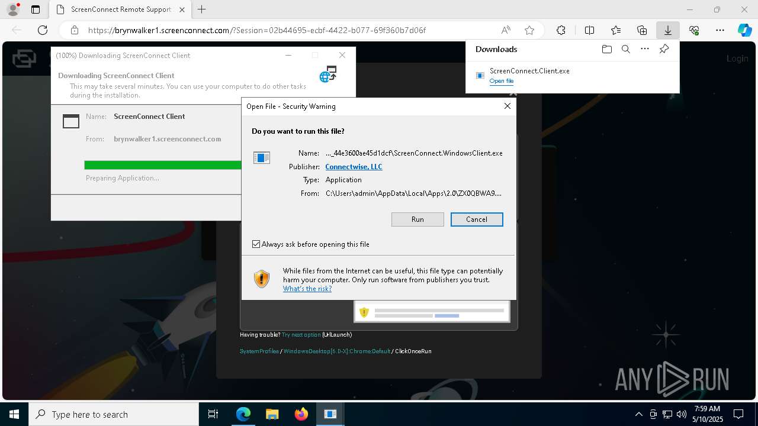Open the Edge profile icon
The image size is (758, 426).
pos(12,9)
